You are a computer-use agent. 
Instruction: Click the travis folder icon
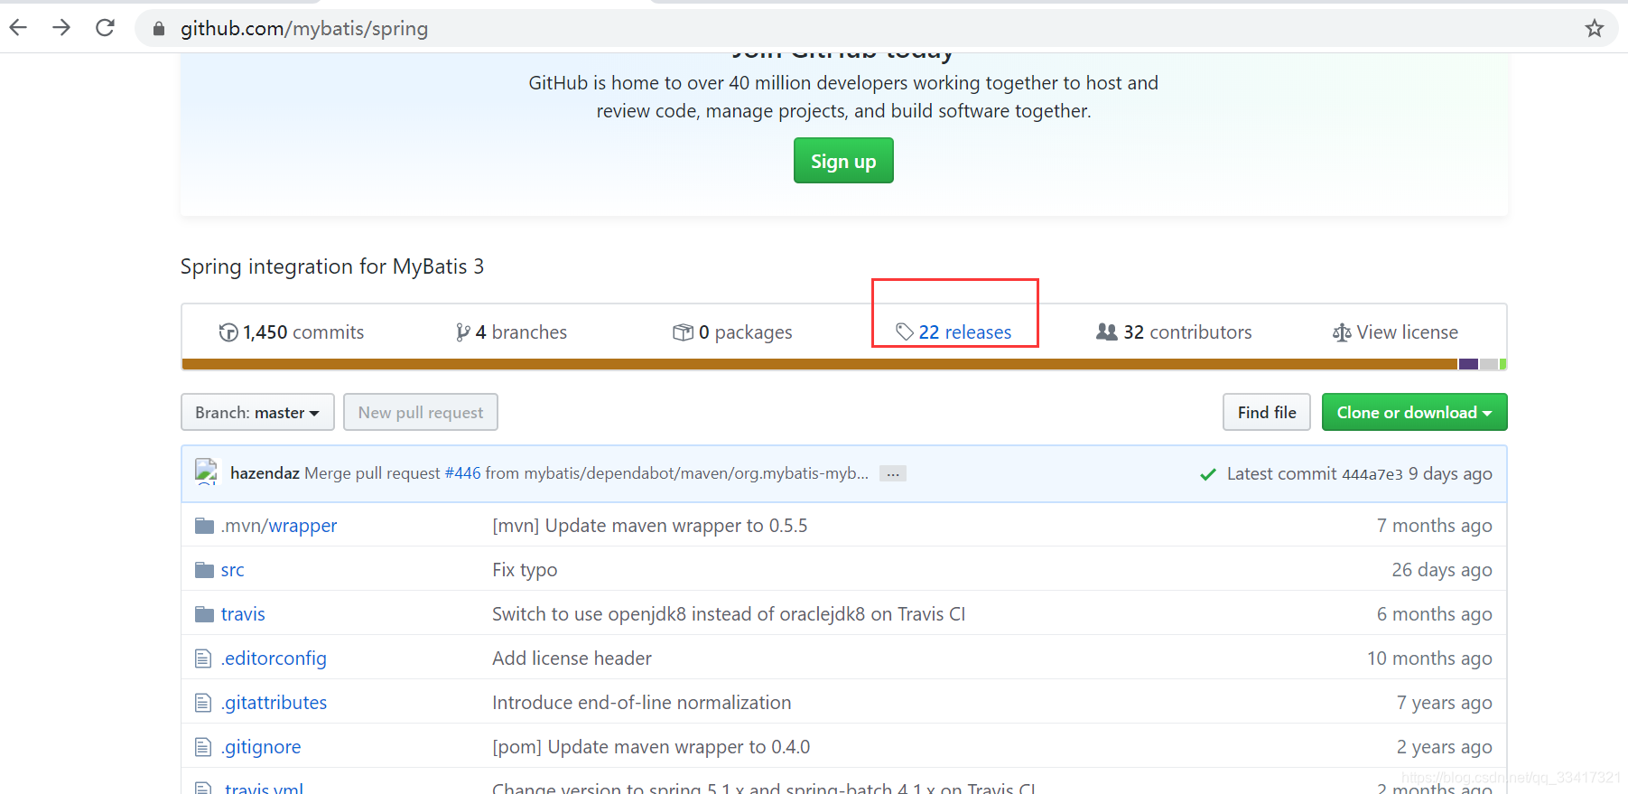click(205, 614)
